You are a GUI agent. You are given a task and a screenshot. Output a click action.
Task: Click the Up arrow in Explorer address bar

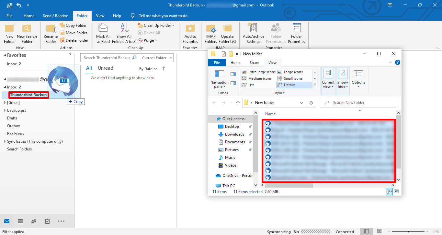(x=238, y=103)
